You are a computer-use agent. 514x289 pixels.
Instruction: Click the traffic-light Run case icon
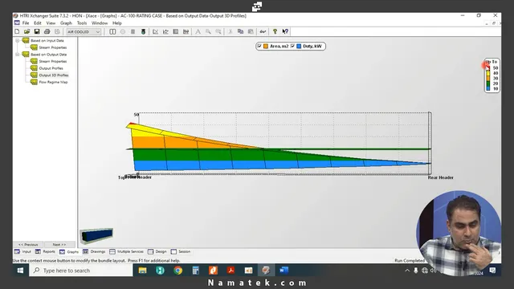(x=143, y=31)
